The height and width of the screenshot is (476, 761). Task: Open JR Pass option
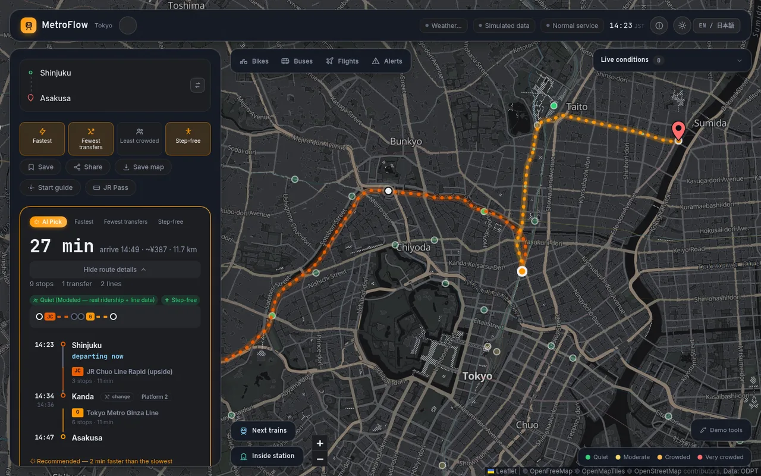[x=111, y=187]
